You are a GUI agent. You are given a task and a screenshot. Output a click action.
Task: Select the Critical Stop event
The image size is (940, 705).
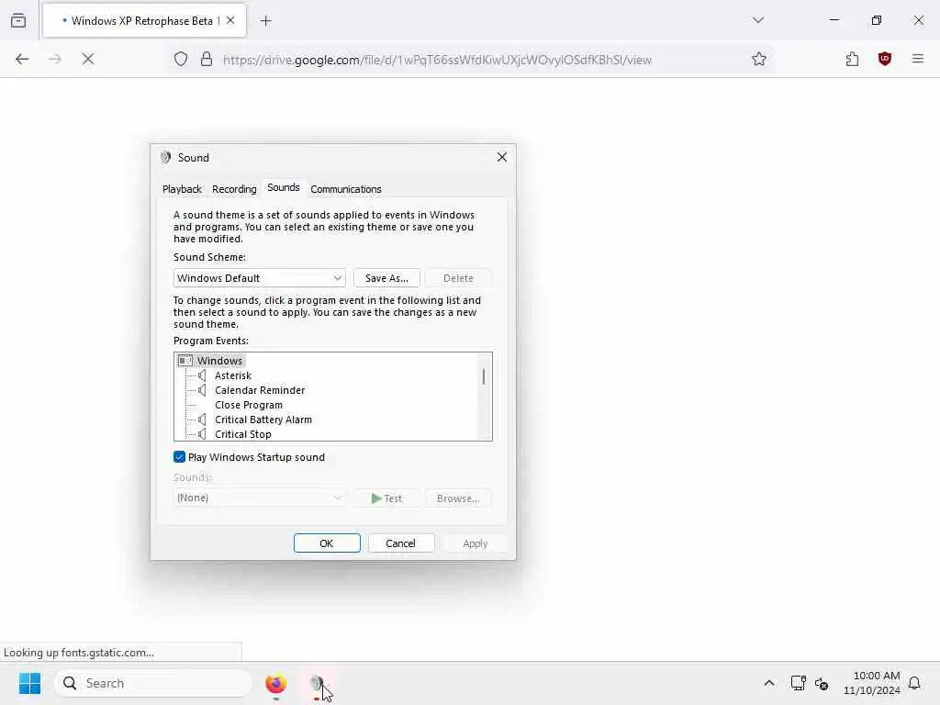(x=242, y=434)
